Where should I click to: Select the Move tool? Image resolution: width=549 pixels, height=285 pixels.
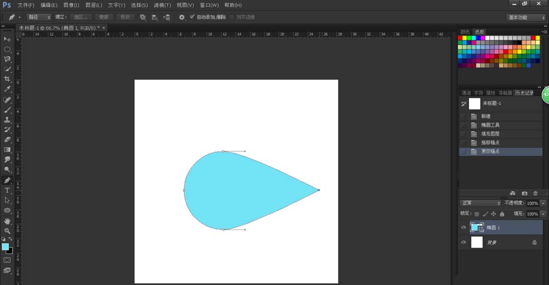[x=8, y=40]
